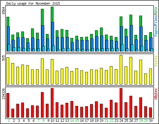Click the green Hits bar for day 8
Screen dimensions: 159x124
pos(42,17)
